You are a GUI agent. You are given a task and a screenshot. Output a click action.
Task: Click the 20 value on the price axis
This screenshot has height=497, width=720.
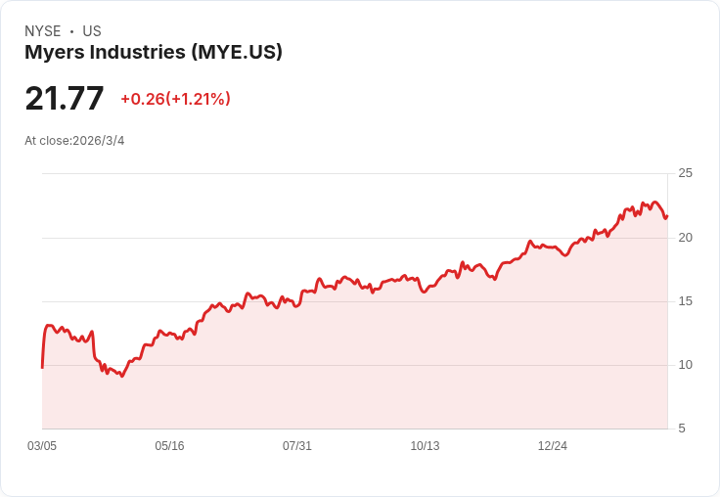point(685,238)
